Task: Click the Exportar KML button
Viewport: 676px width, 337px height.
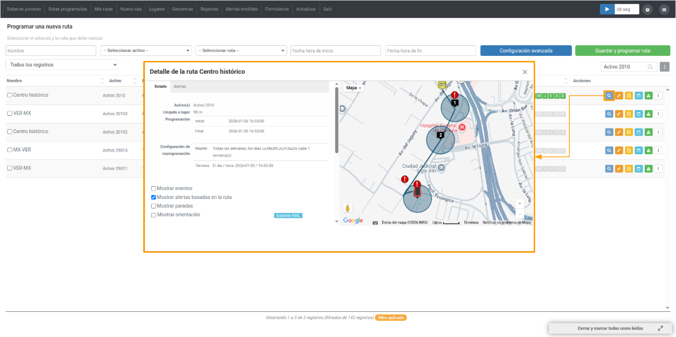Action: pos(288,216)
